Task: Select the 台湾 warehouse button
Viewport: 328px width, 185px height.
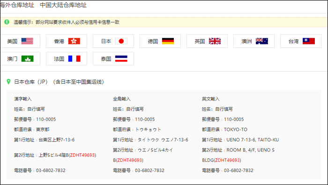Action: tap(301, 41)
